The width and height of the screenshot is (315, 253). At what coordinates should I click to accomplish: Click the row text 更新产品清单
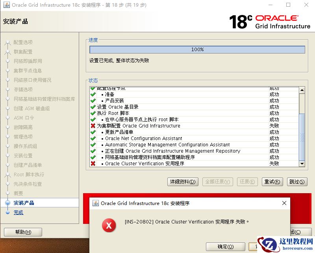(x=119, y=132)
